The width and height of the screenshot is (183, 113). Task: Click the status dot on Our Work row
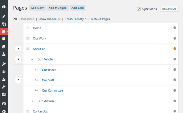[174, 38]
